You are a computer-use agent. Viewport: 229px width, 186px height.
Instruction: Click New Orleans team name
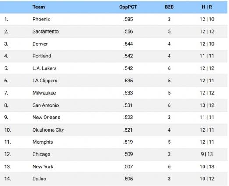tap(46, 118)
